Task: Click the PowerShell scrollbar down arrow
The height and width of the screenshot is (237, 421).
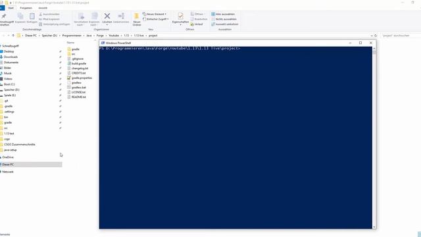Action: [x=374, y=227]
